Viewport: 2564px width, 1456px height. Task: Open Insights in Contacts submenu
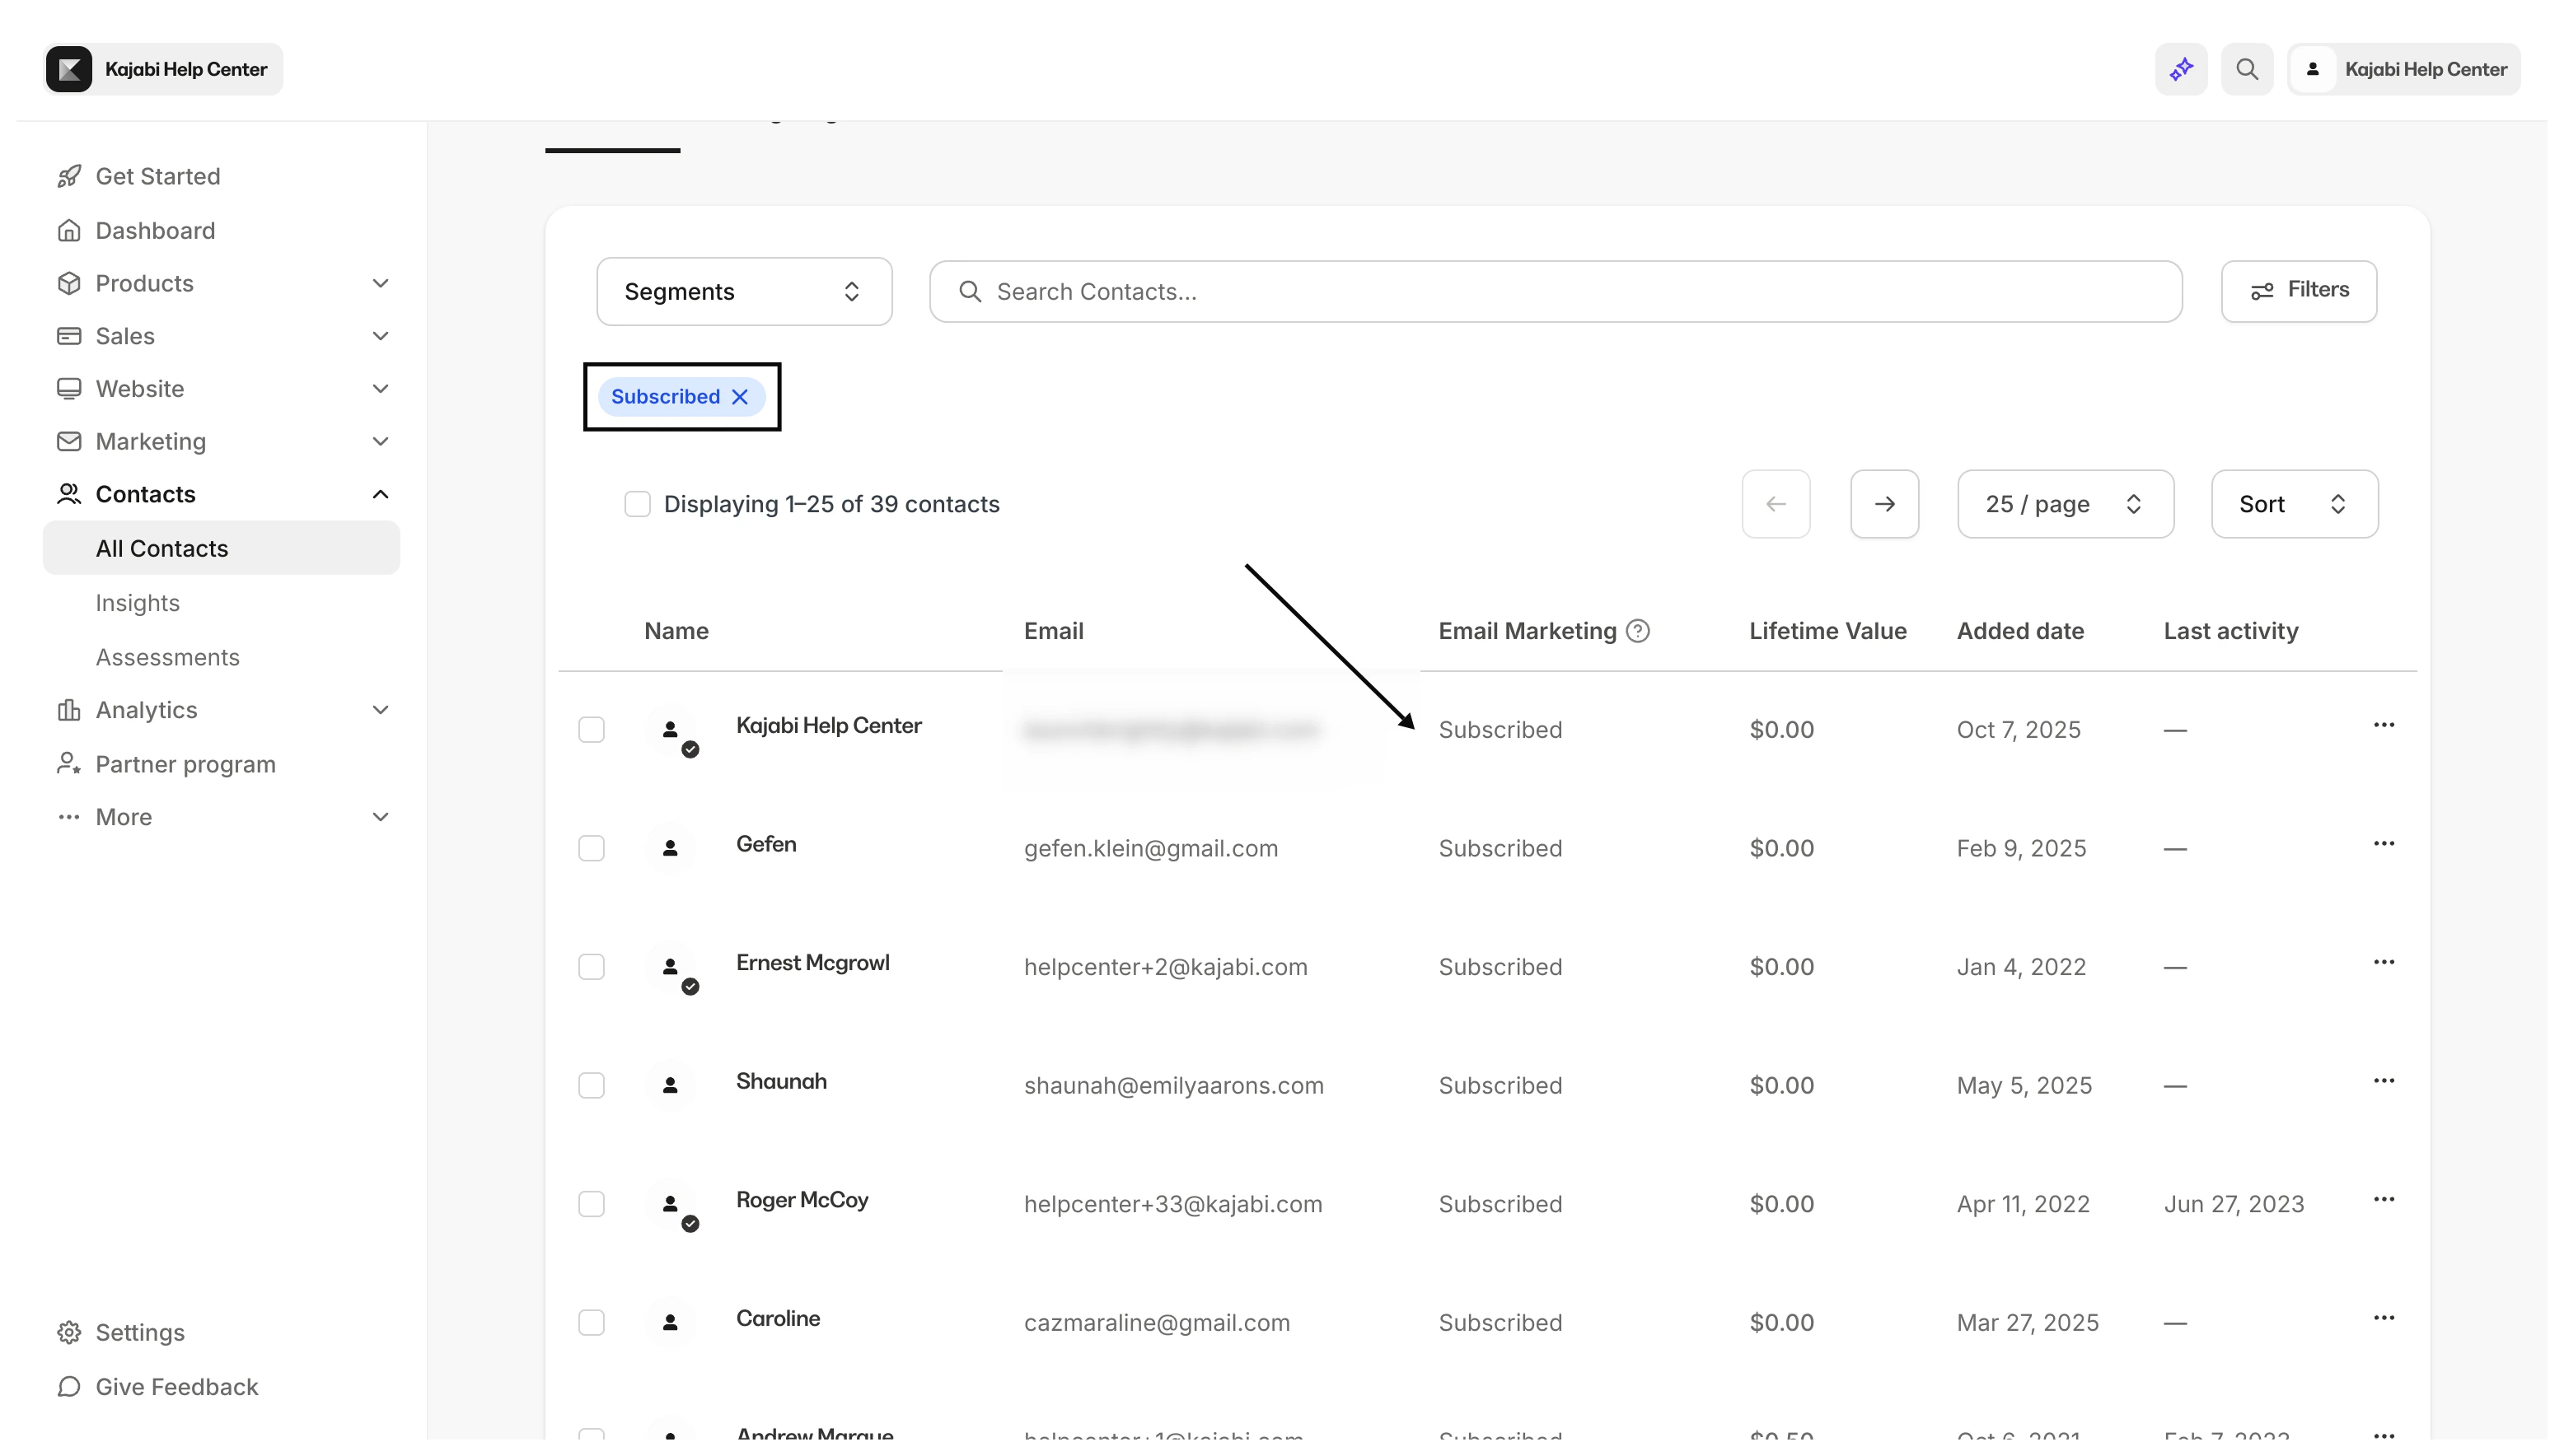138,603
